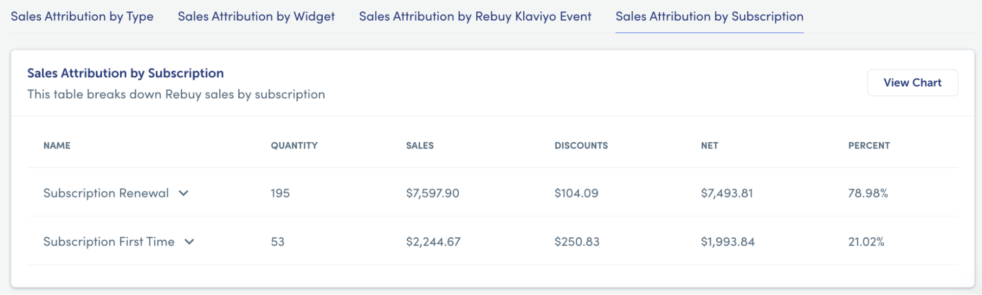
Task: Click the Sales Attribution by Subscription card heading
Action: tap(125, 73)
